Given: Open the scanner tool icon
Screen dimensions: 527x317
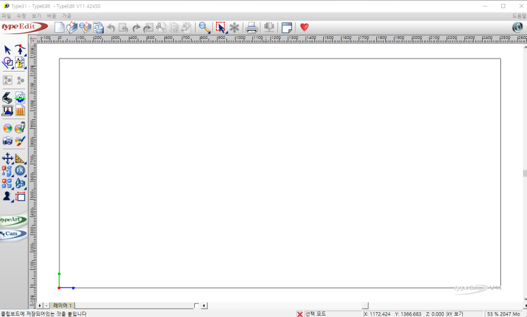Looking at the screenshot, I should tap(7, 97).
